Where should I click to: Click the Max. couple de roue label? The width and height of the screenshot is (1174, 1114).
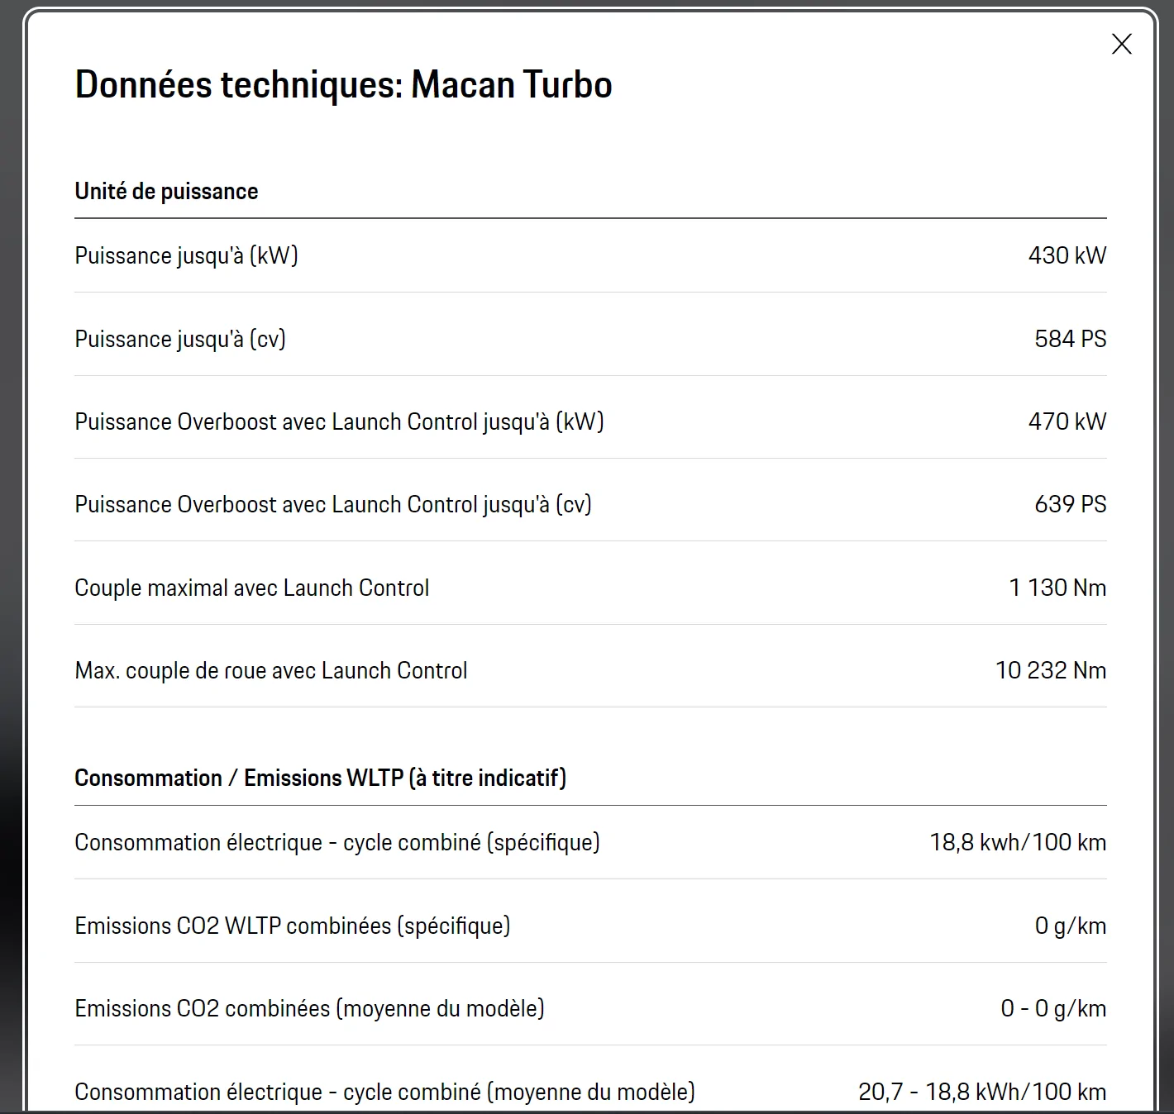pos(271,671)
